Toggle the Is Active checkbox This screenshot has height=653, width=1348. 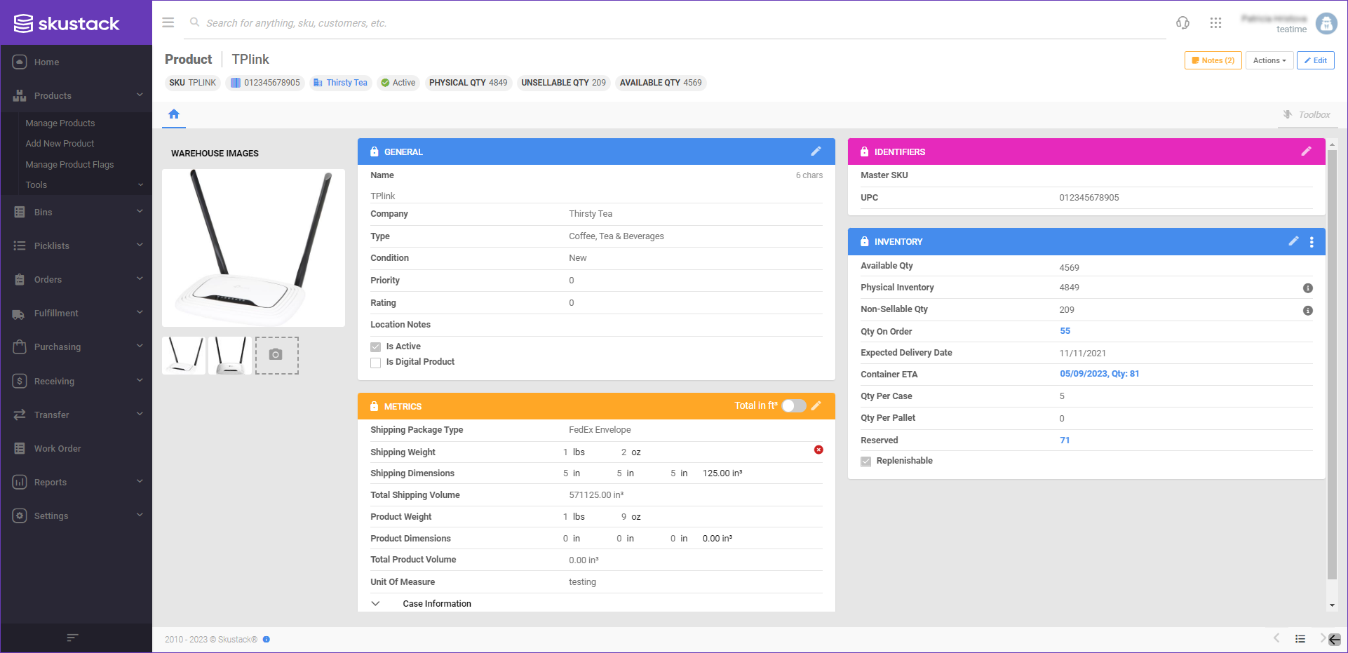click(376, 346)
